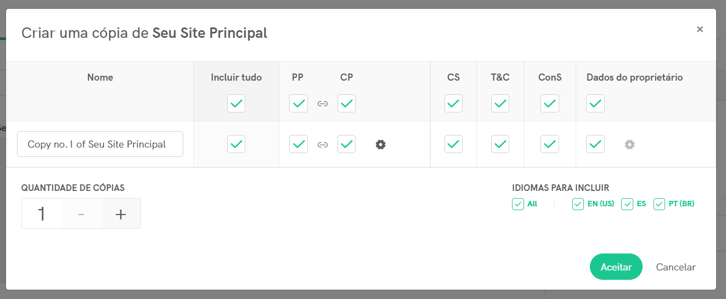Toggle header Dados do proprietário checkbox

(x=595, y=103)
